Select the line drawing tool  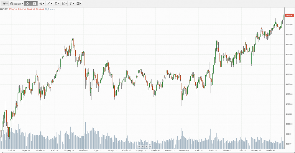[49, 4]
